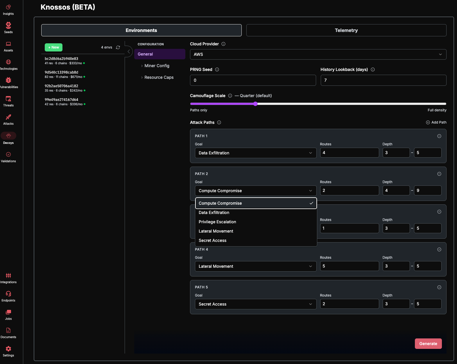Focus the Path 5 Routes field
The image size is (457, 364).
[350, 304]
